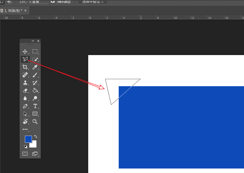This screenshot has width=244, height=173.
Task: Swap foreground and background colors
Action: point(35,136)
